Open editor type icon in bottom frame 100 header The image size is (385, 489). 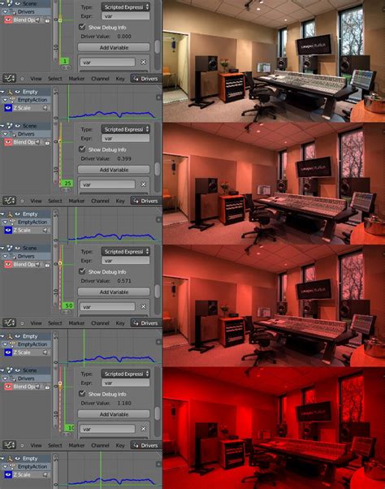(x=10, y=445)
